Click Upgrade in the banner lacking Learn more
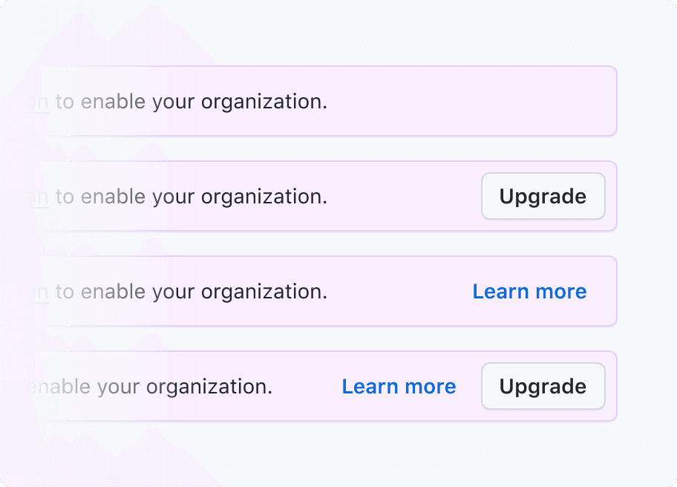Viewport: 677px width, 487px height. [543, 196]
